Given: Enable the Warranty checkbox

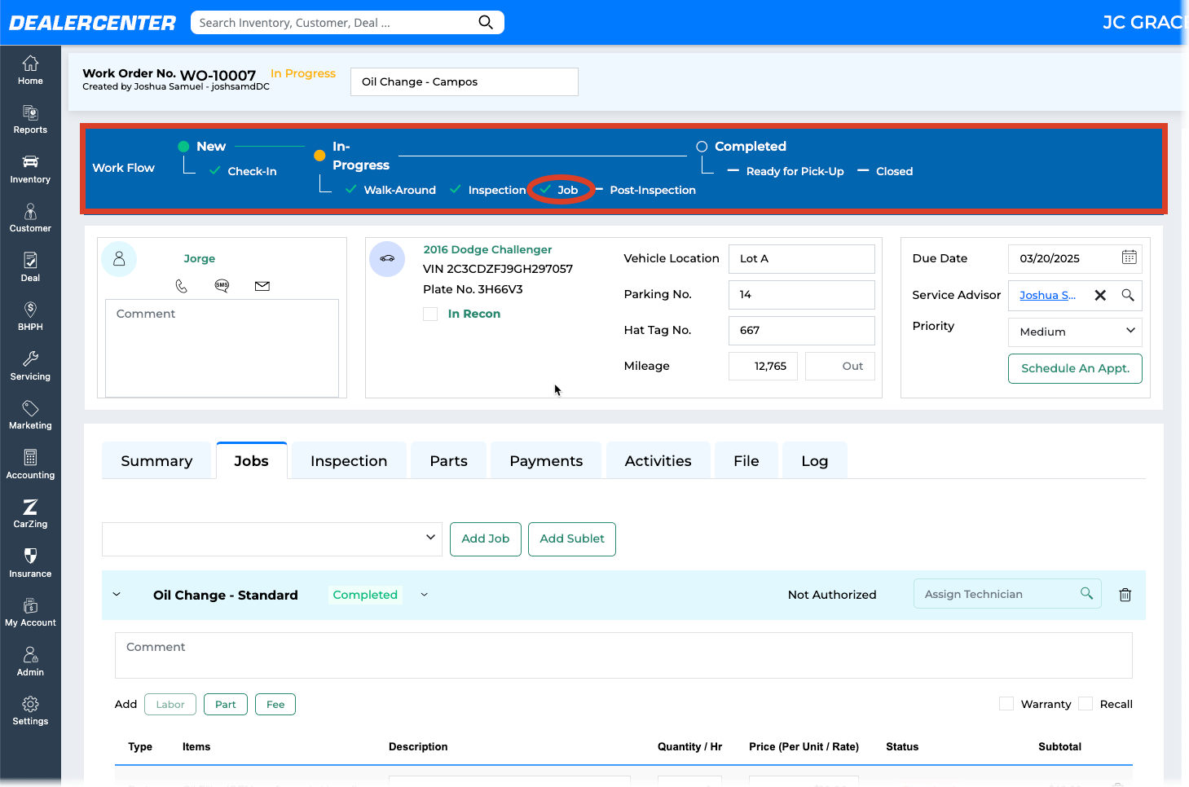Looking at the screenshot, I should coord(1006,704).
